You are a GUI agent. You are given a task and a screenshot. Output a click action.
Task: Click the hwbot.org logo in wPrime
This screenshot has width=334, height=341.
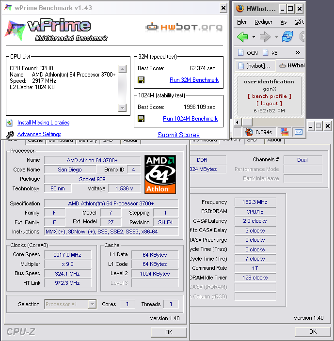[x=184, y=27]
